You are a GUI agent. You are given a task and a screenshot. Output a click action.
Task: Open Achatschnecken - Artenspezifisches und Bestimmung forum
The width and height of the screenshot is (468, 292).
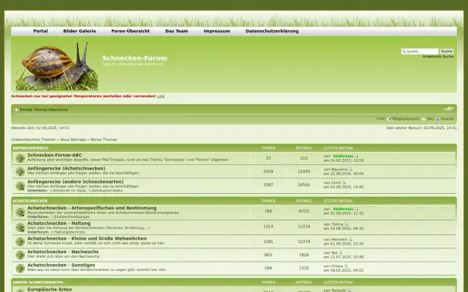(x=92, y=208)
